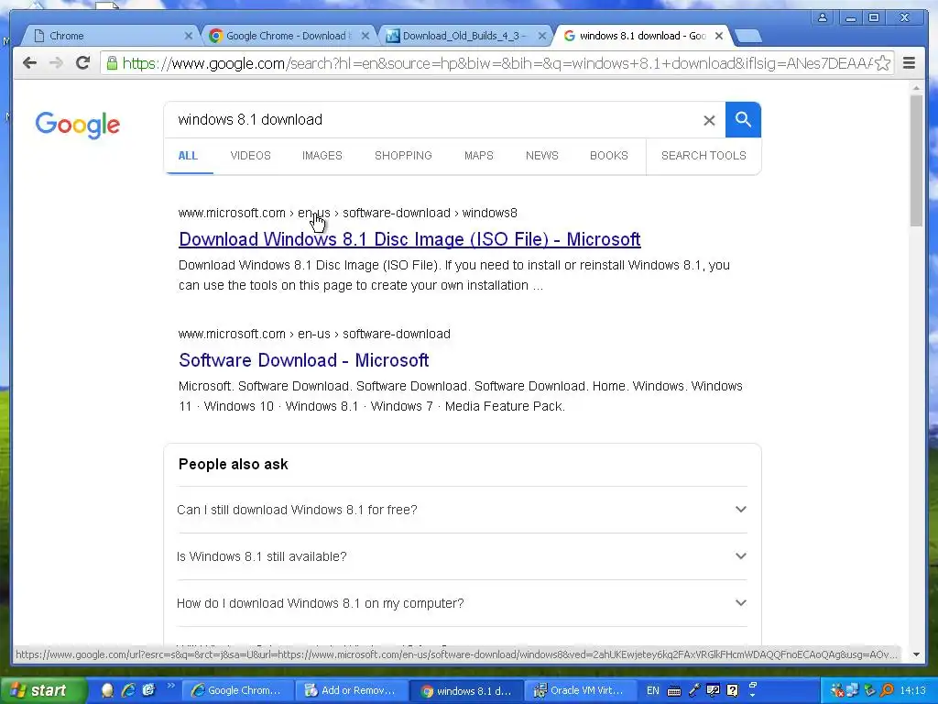This screenshot has width=938, height=704.
Task: Select the MAPS search filter
Action: [478, 156]
